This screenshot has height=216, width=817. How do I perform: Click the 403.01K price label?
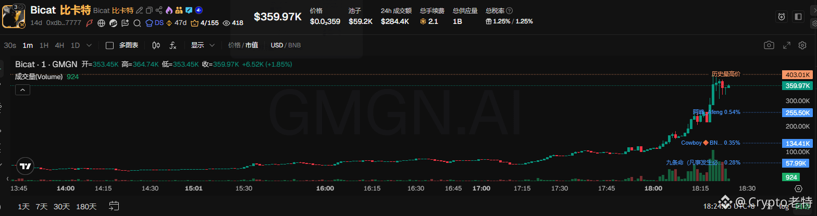point(797,74)
